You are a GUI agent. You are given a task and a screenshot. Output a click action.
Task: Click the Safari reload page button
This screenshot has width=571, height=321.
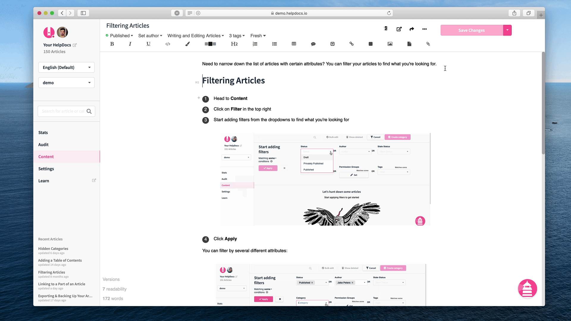click(389, 13)
